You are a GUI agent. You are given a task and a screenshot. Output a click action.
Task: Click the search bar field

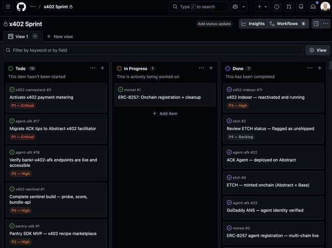(x=198, y=6)
